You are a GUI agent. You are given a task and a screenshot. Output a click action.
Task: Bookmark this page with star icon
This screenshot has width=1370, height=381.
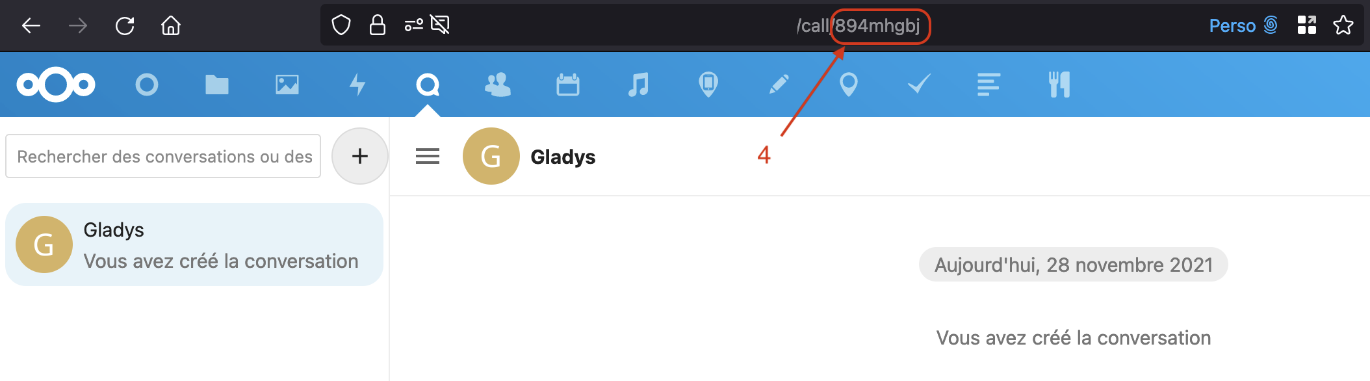1343,25
